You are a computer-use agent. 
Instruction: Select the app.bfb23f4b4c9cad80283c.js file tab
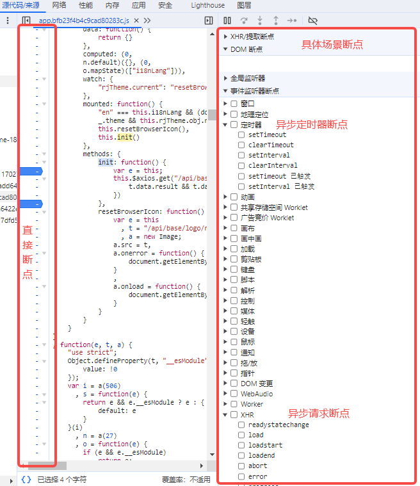tap(84, 20)
